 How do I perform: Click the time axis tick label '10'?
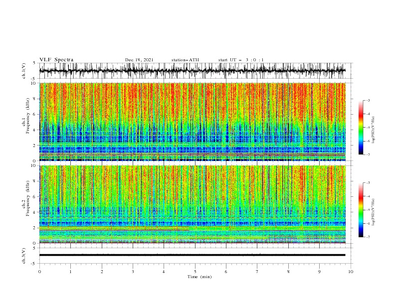(351, 272)
